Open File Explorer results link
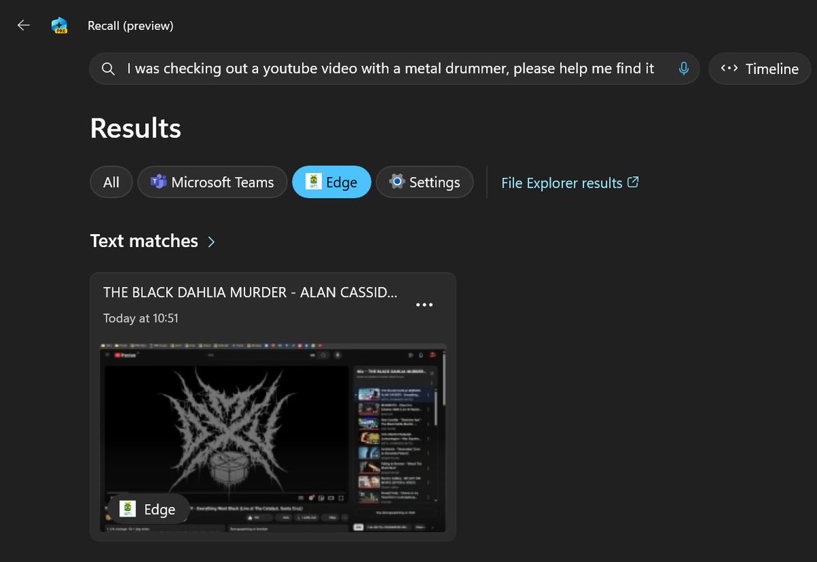Image resolution: width=817 pixels, height=562 pixels. coord(570,183)
